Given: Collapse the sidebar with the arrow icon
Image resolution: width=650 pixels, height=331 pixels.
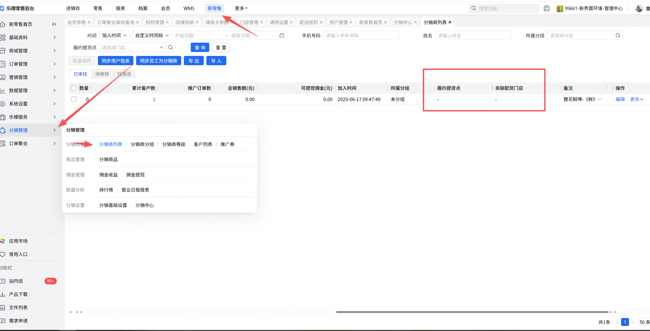Looking at the screenshot, I should pos(54,24).
